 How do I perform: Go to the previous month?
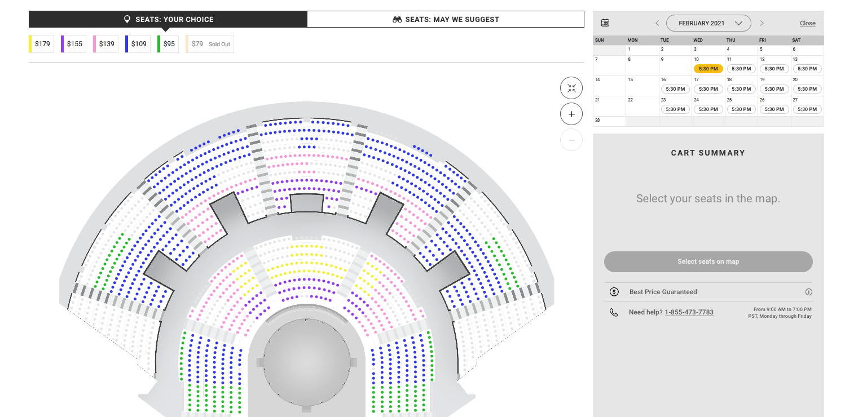tap(657, 23)
